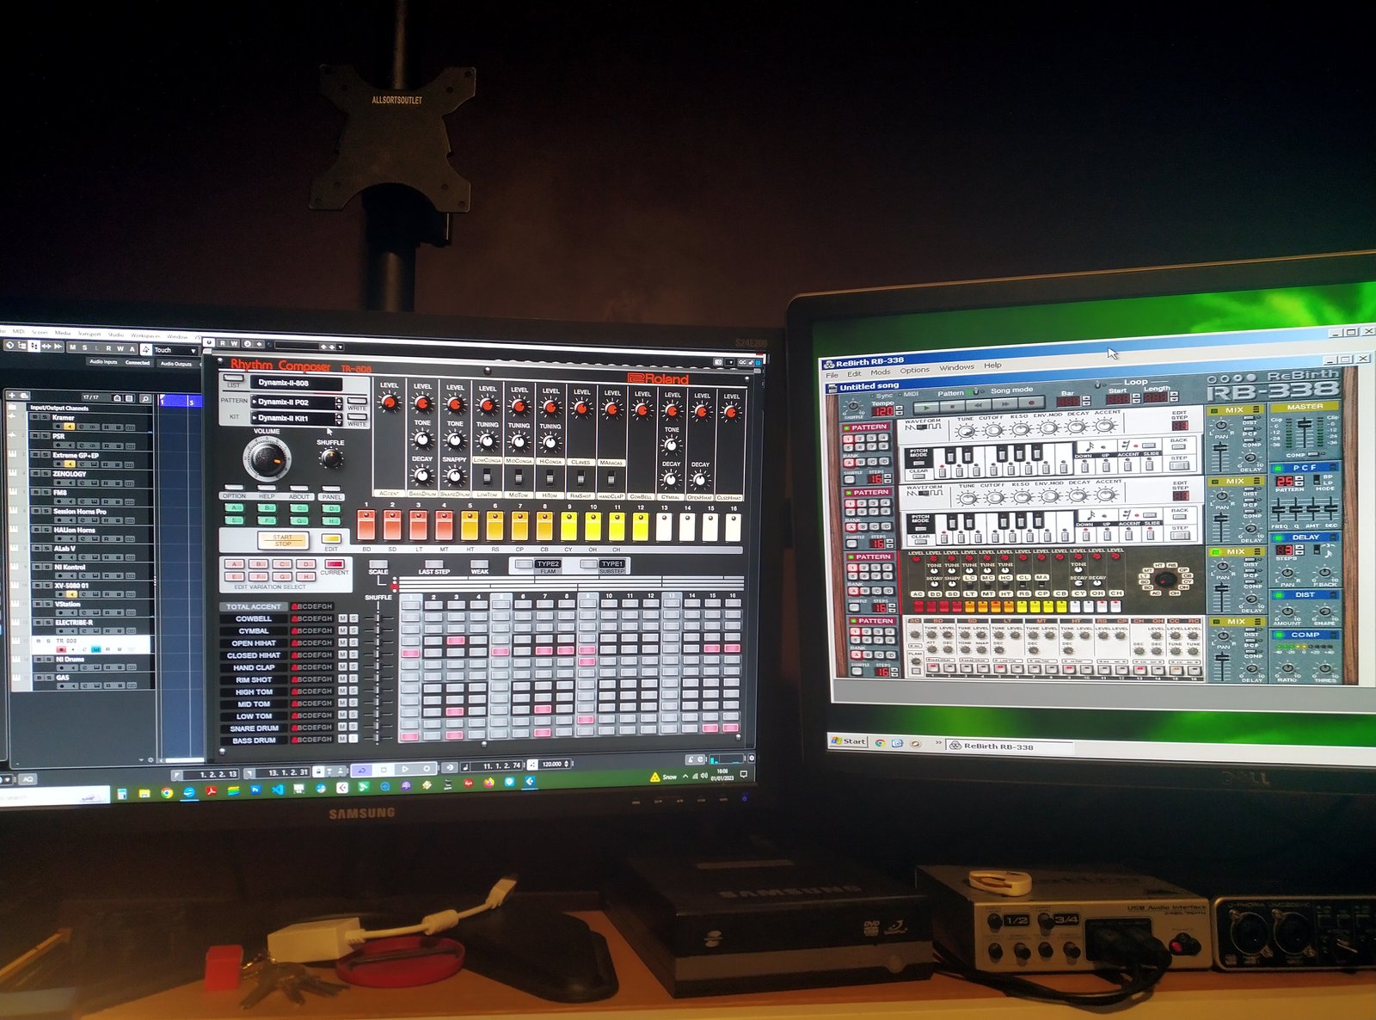Click the ReBirth transport record button

pos(1031,404)
